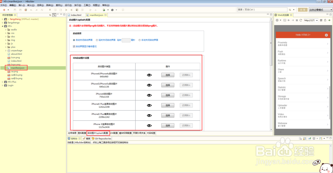Click 选择 for iPhone4/iPhone4s 640x960 image
333x173 pixels.
[168, 75]
